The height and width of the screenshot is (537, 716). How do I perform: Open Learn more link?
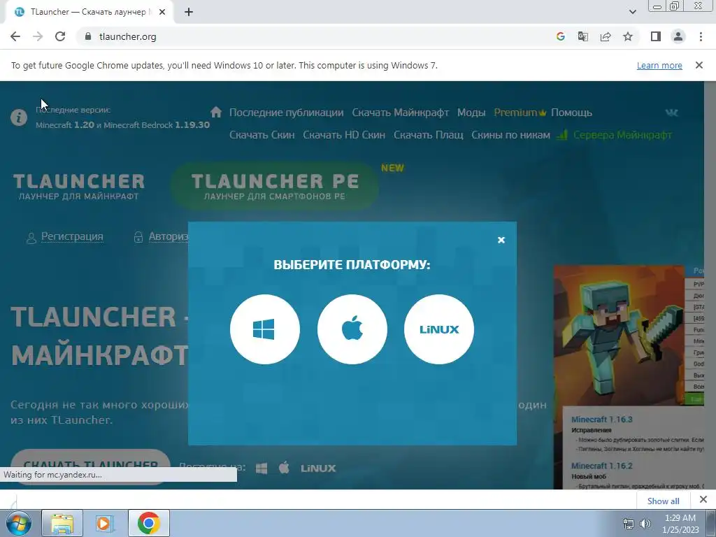pyautogui.click(x=659, y=65)
